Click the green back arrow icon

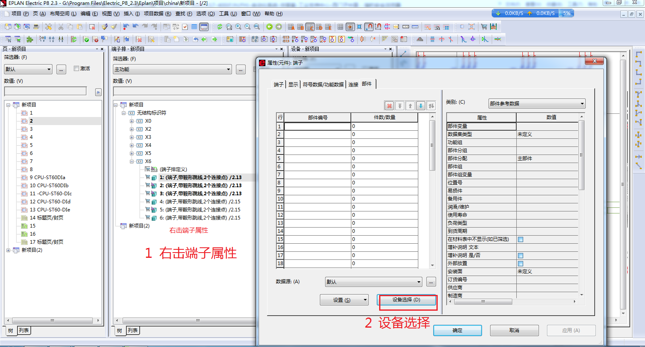coord(269,27)
